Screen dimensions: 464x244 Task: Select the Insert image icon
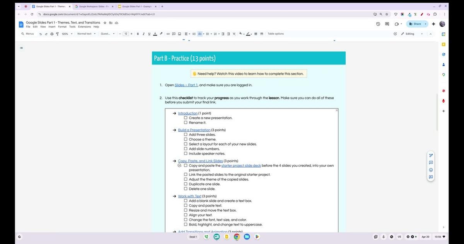click(179, 34)
